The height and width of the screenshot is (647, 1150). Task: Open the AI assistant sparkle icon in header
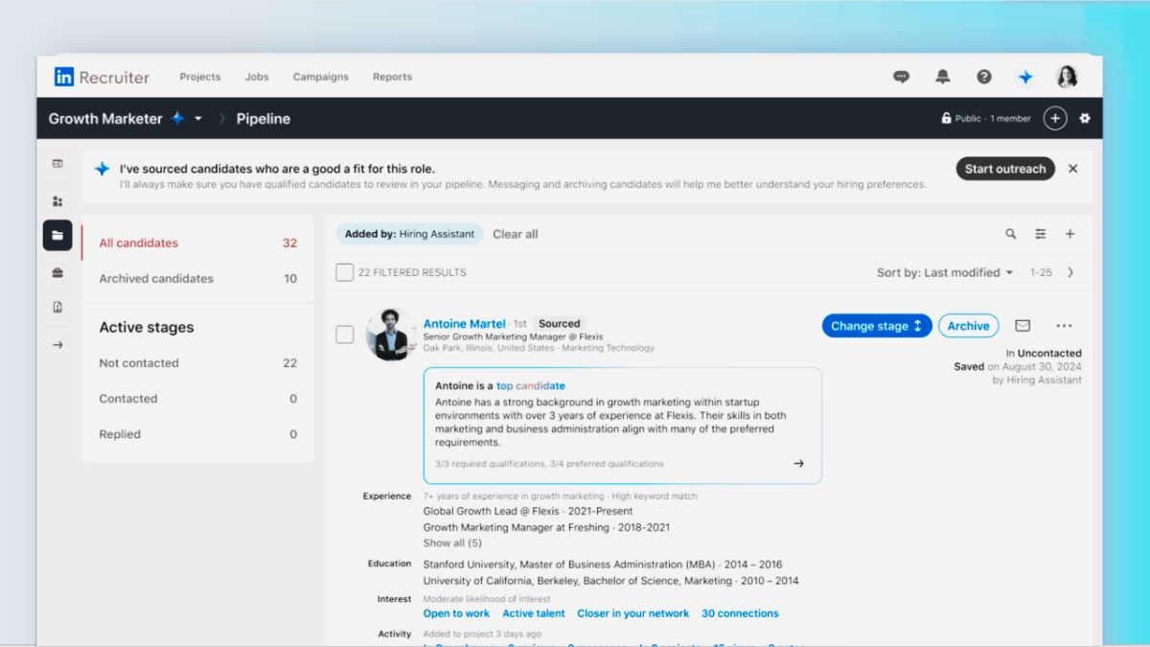coord(1025,77)
